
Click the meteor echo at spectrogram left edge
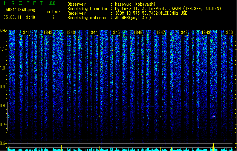coord(9,116)
